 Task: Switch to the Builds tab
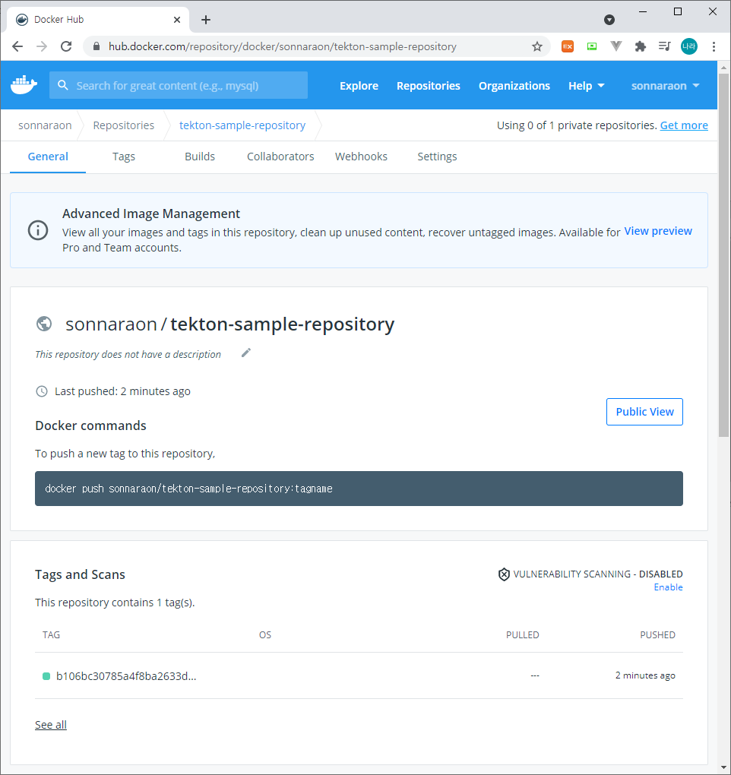click(x=200, y=157)
